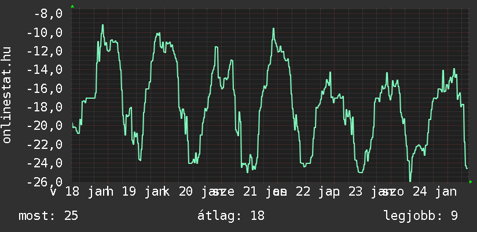
Task: Select the "legjobb: 9" statistic
Action: point(420,216)
